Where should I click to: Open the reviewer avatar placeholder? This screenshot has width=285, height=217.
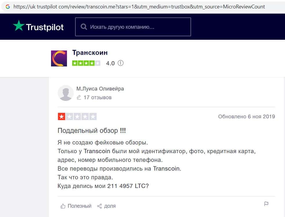[x=66, y=93]
